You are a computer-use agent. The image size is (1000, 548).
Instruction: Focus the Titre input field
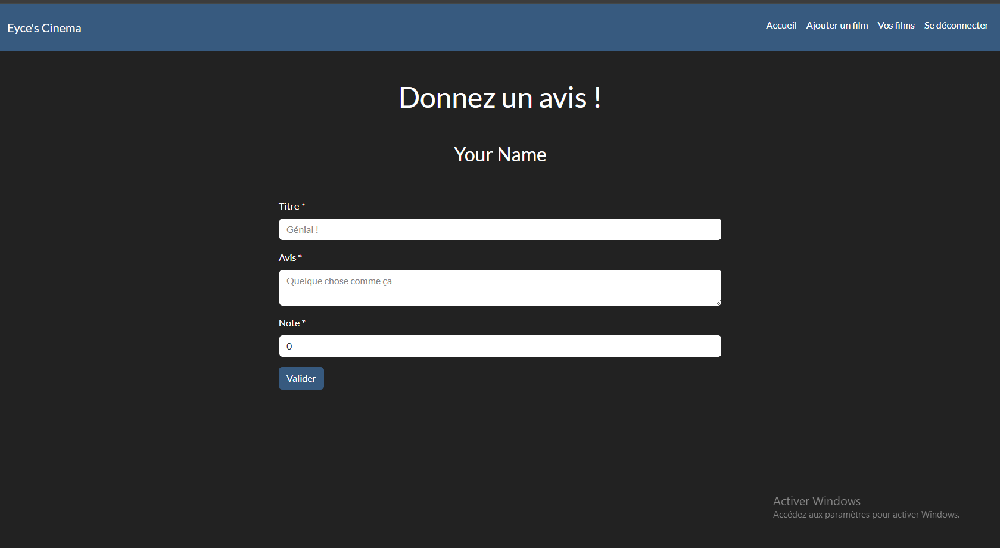pyautogui.click(x=500, y=229)
